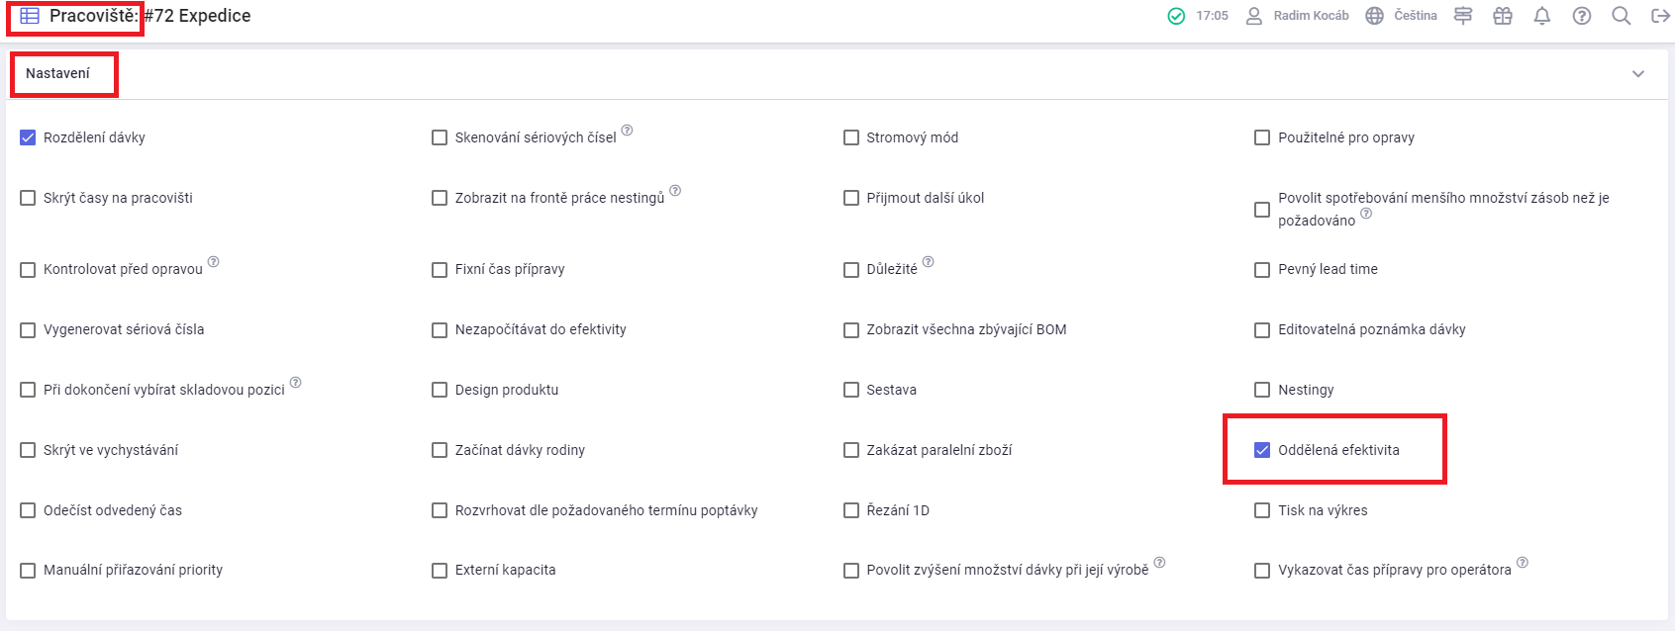
Task: Disable the Oddělená efektivita checkbox
Action: tap(1262, 450)
